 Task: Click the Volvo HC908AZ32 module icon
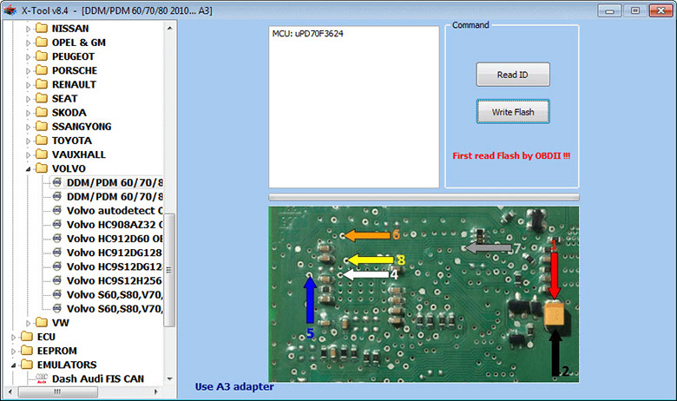pyautogui.click(x=57, y=224)
